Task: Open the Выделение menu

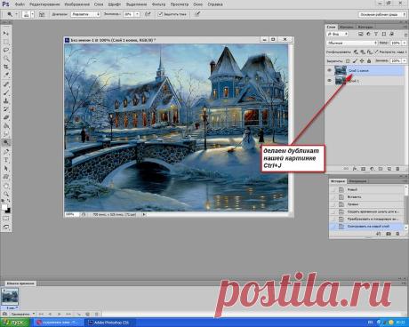Action: pyautogui.click(x=136, y=4)
